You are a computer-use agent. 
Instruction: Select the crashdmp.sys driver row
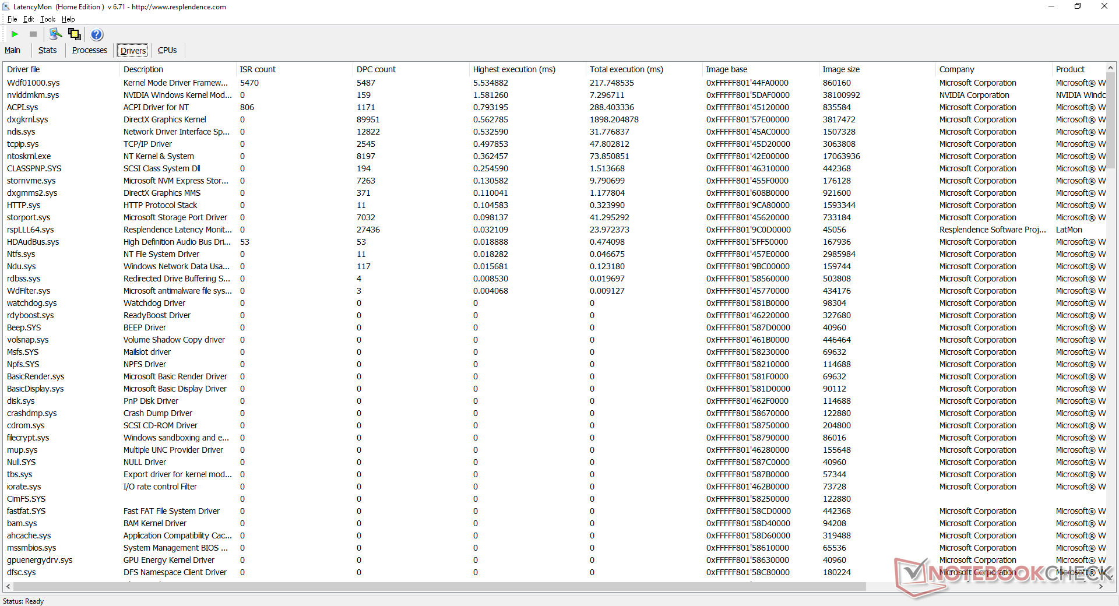click(554, 413)
